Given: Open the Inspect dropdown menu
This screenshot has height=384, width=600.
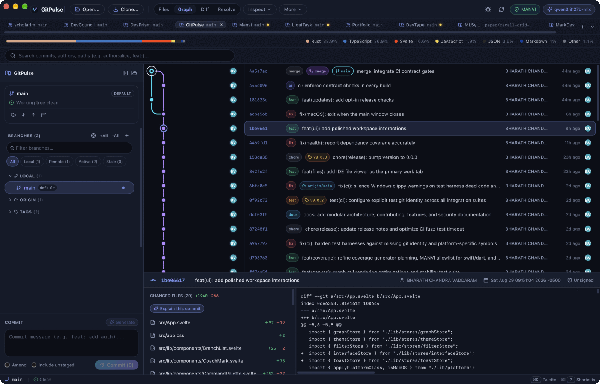Looking at the screenshot, I should coord(259,9).
